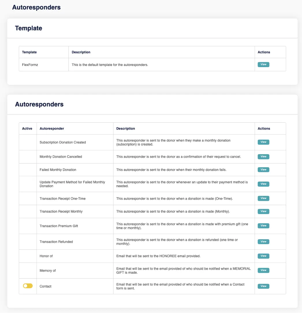The image size is (302, 313).
Task: Select the Autoresponder column header
Action: pyautogui.click(x=52, y=128)
